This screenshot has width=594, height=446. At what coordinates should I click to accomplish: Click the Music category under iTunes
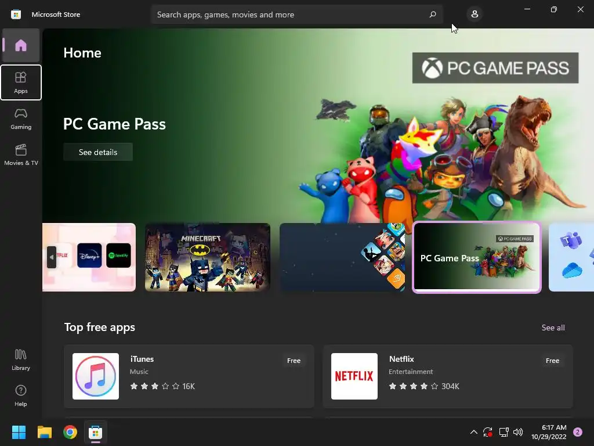coord(139,372)
